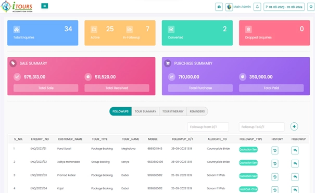Add followup for Parul Sastri enquiry
The image size is (315, 193).
click(295, 150)
